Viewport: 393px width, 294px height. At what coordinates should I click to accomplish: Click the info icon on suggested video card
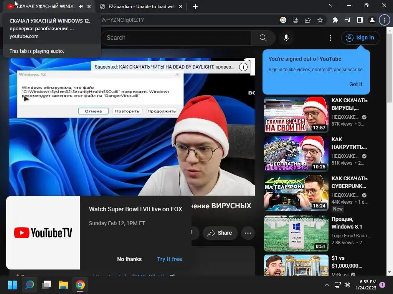(x=243, y=67)
